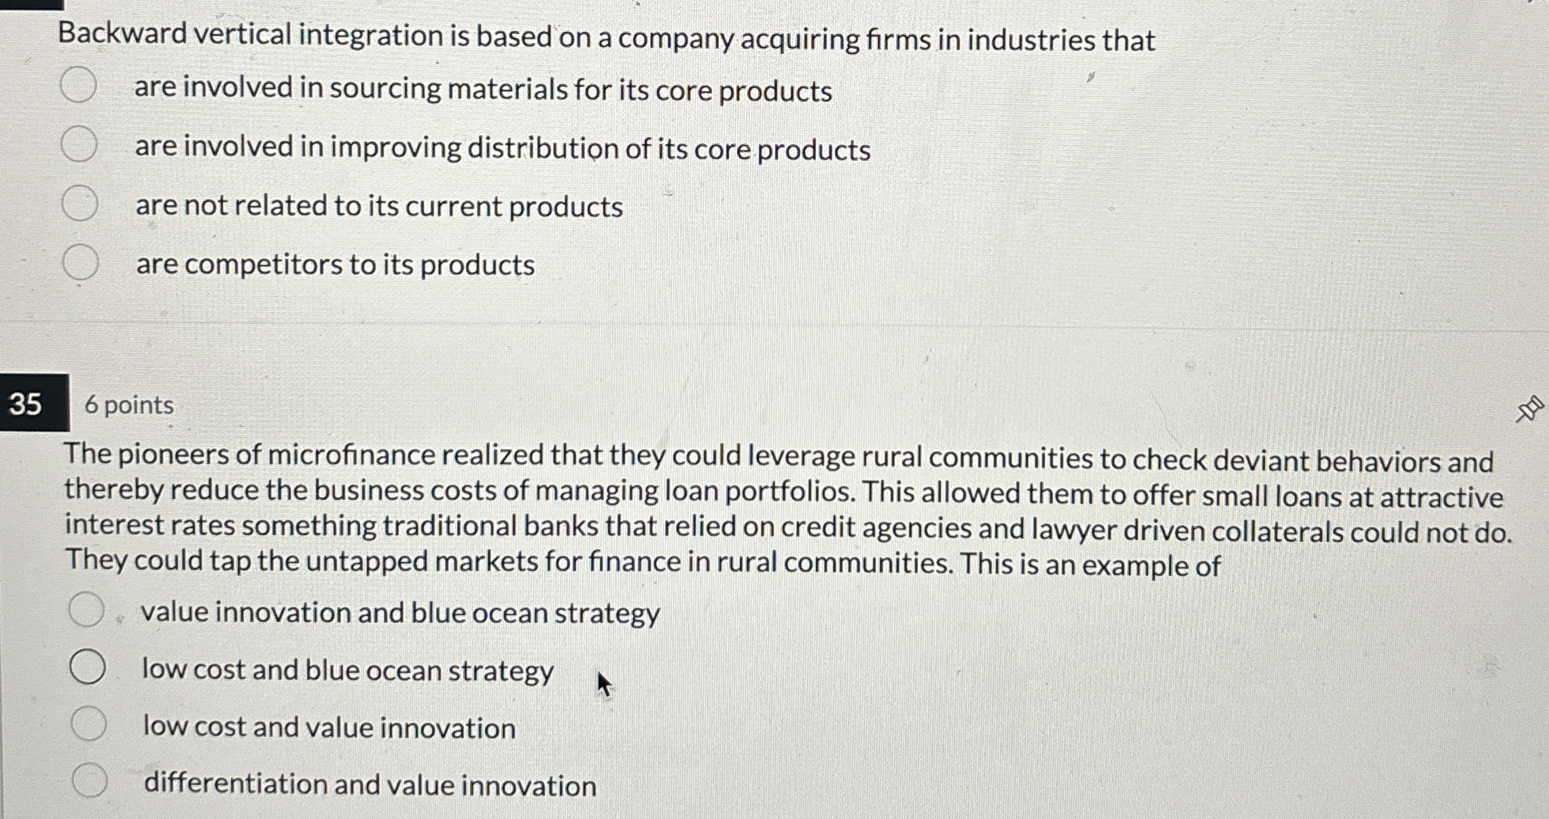Click 'value innovation and blue ocean strategy' text
The width and height of the screenshot is (1549, 819).
pos(400,613)
